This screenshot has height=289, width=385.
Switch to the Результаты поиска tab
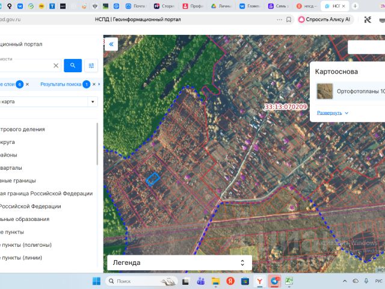61,84
